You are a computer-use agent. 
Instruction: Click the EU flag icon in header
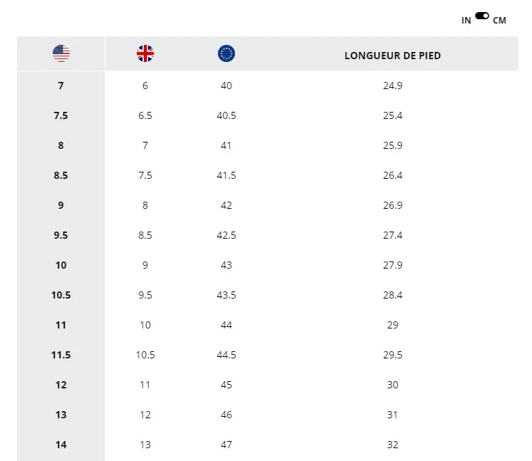tap(226, 53)
